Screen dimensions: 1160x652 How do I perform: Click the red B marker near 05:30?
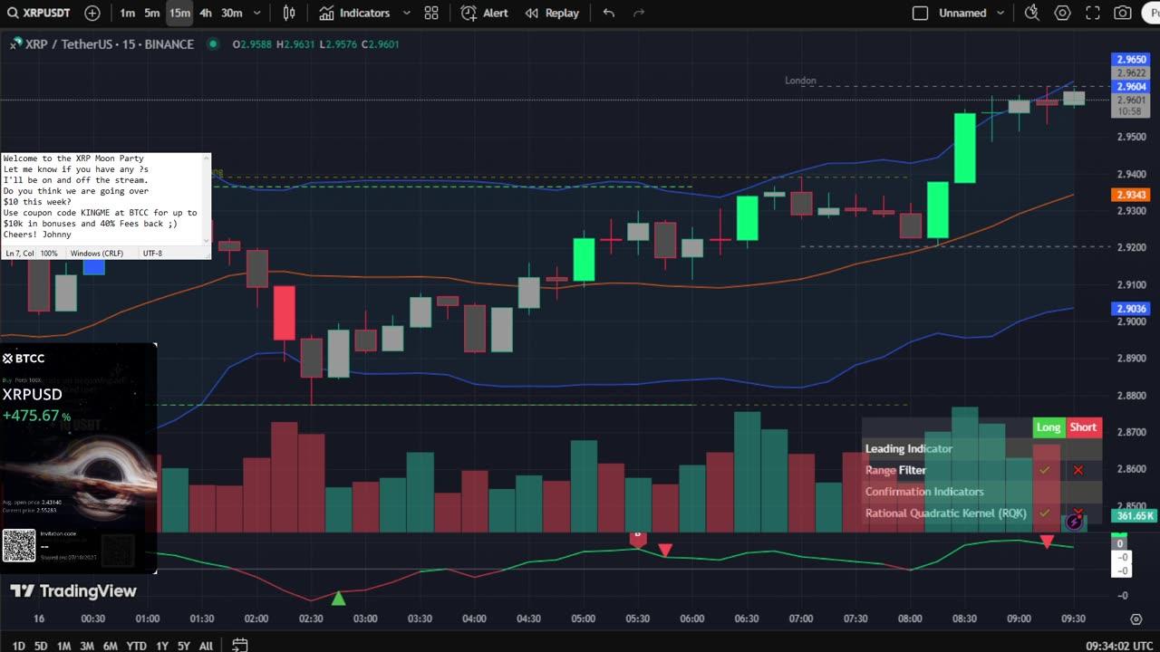[x=637, y=538]
